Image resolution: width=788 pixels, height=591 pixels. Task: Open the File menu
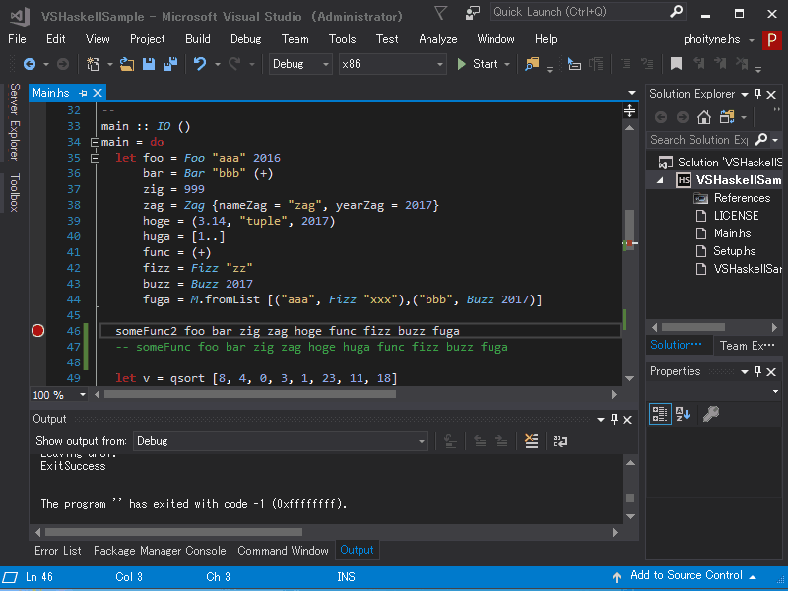(x=17, y=39)
